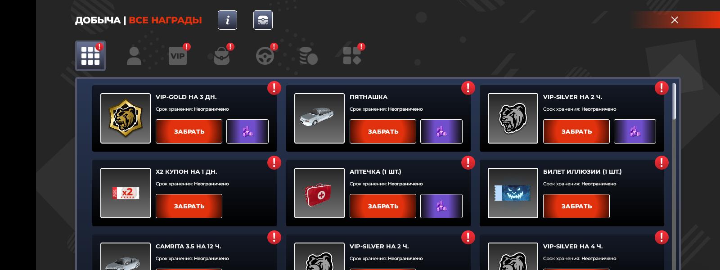This screenshot has height=270, width=720.
Task: Switch to the character silhouette category tab
Action: pos(134,56)
